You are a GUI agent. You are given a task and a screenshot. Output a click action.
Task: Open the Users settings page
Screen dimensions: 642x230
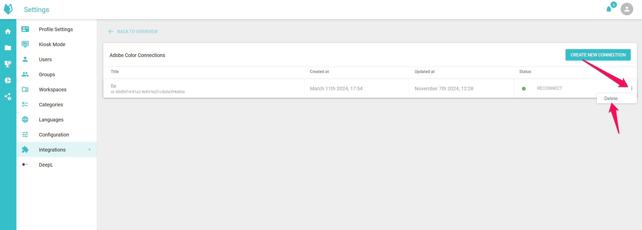(57, 59)
